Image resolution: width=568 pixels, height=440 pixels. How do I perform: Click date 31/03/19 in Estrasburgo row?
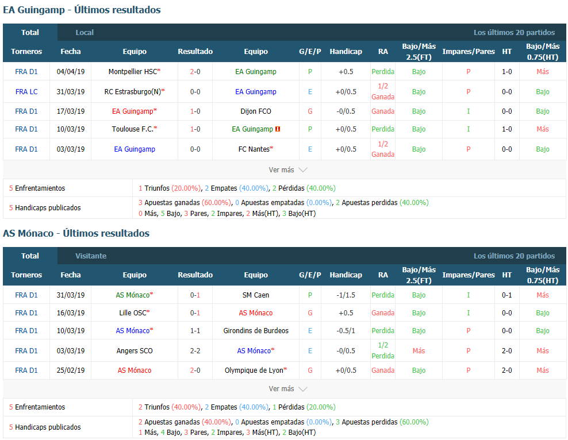tap(71, 91)
